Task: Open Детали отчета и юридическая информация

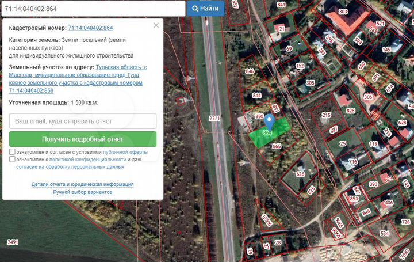Action: (x=83, y=184)
